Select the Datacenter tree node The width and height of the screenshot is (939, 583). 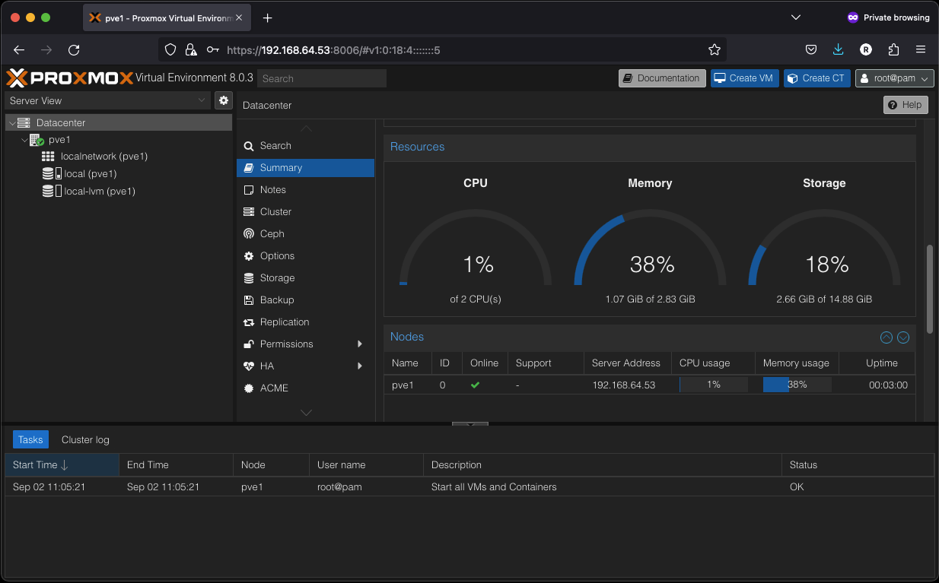tap(119, 122)
